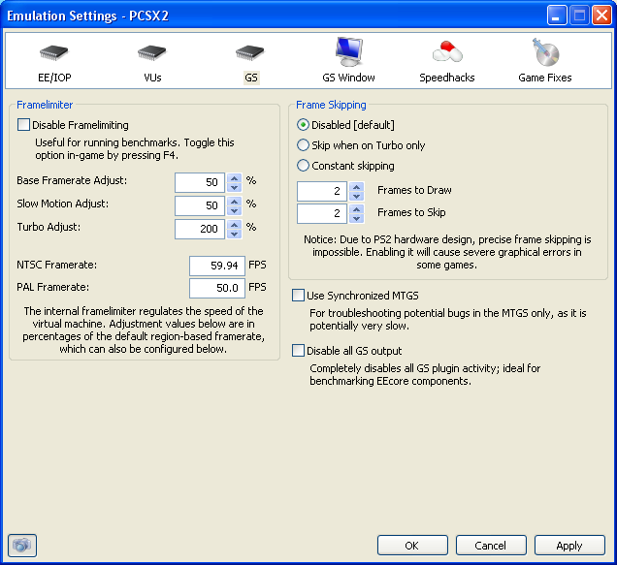617x565 pixels.
Task: Switch to the Game Fixes tab label
Action: pyautogui.click(x=545, y=78)
